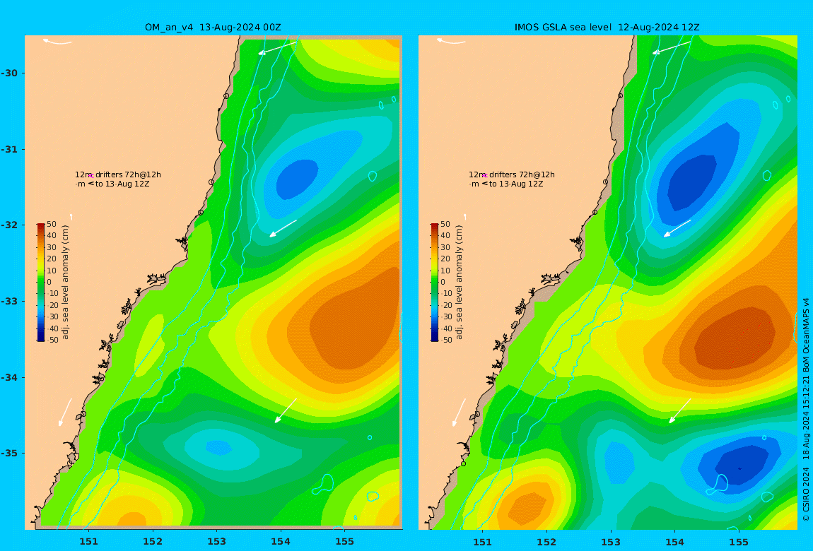Viewport: 813px width, 551px height.
Task: Click longitude label 153 under the right map
Action: pos(611,542)
